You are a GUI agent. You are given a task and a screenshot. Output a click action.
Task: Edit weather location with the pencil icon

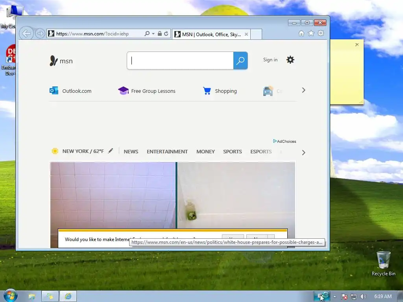tap(111, 151)
